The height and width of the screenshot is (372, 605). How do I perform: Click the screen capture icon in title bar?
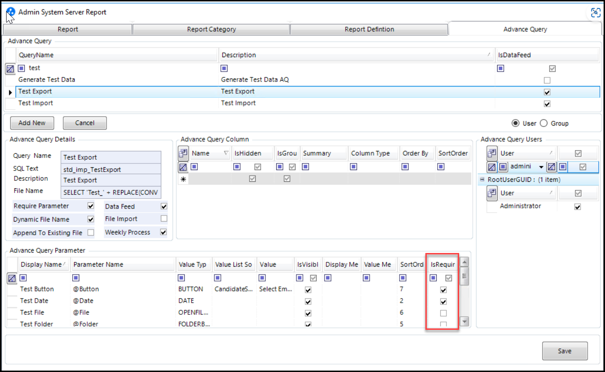[596, 13]
